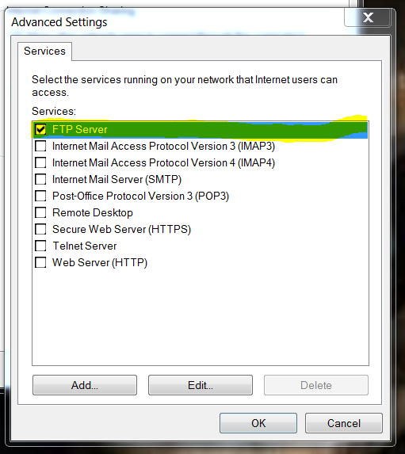The width and height of the screenshot is (405, 454).
Task: Check the Web Server (HTTP) checkbox
Action: coord(40,262)
